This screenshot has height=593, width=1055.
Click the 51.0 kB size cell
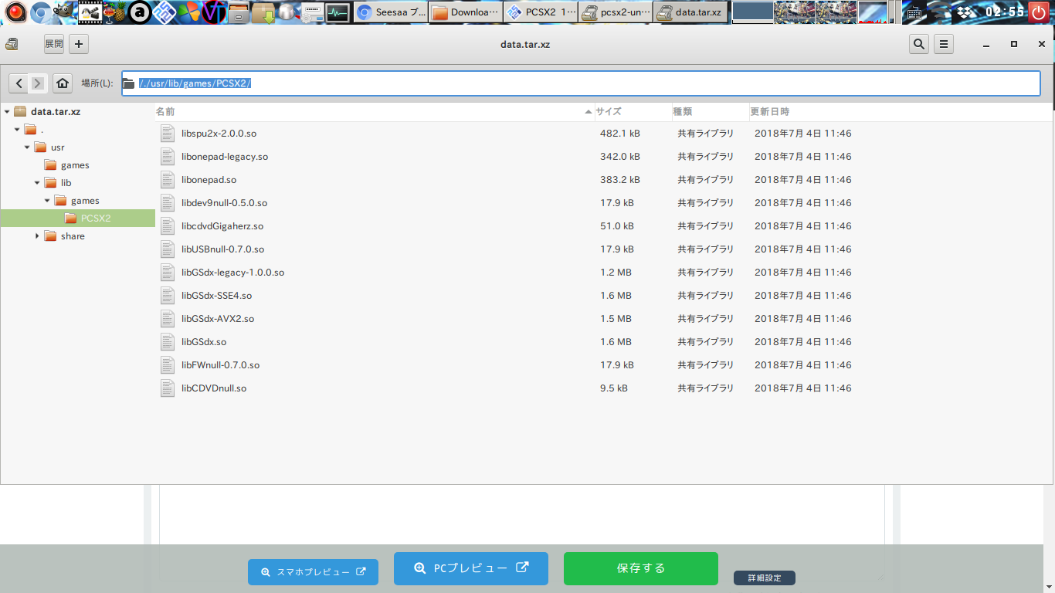point(617,226)
